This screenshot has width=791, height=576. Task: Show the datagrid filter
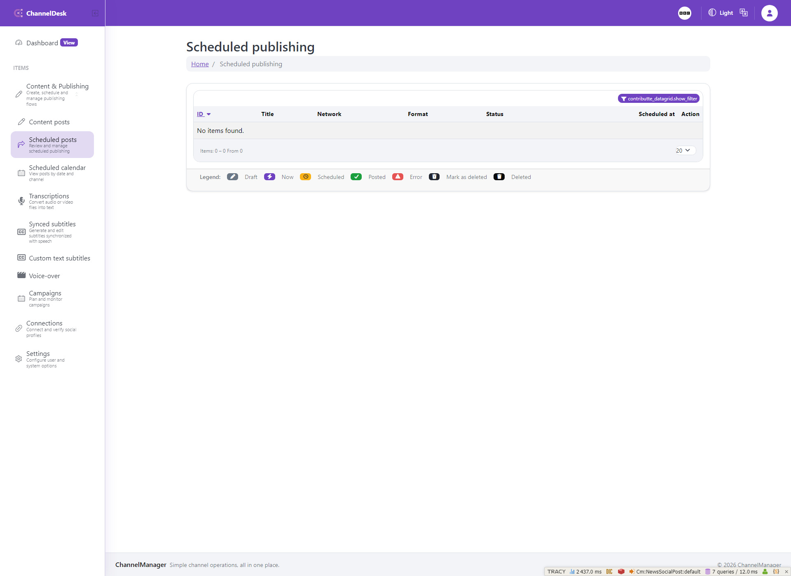[x=658, y=99]
